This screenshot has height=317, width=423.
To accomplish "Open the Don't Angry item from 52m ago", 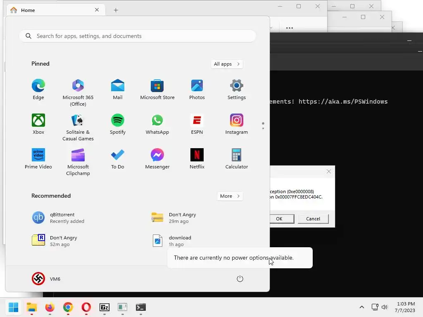I will tap(55, 241).
